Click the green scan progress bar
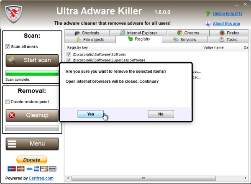 click(32, 73)
